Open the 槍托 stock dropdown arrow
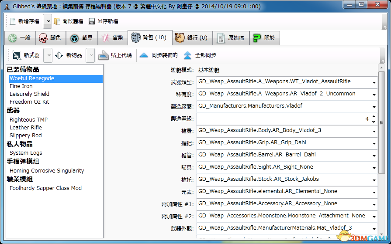This screenshot has height=244, width=391. click(374, 180)
